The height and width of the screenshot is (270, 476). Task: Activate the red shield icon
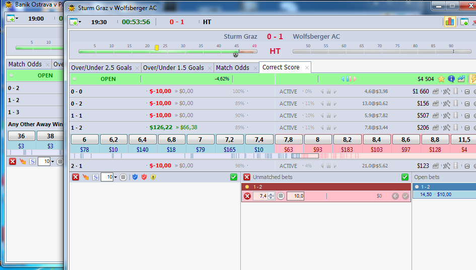(x=144, y=177)
